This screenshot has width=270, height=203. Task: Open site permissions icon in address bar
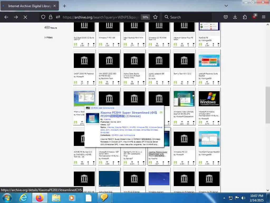58,17
